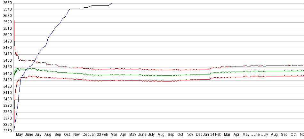Click the upper red band line

160,70
